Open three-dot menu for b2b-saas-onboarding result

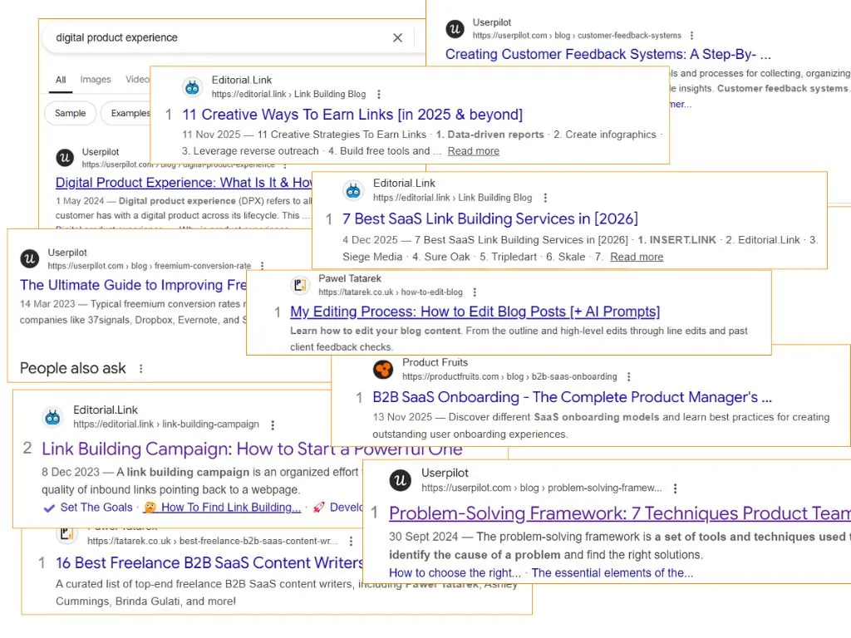pos(628,376)
